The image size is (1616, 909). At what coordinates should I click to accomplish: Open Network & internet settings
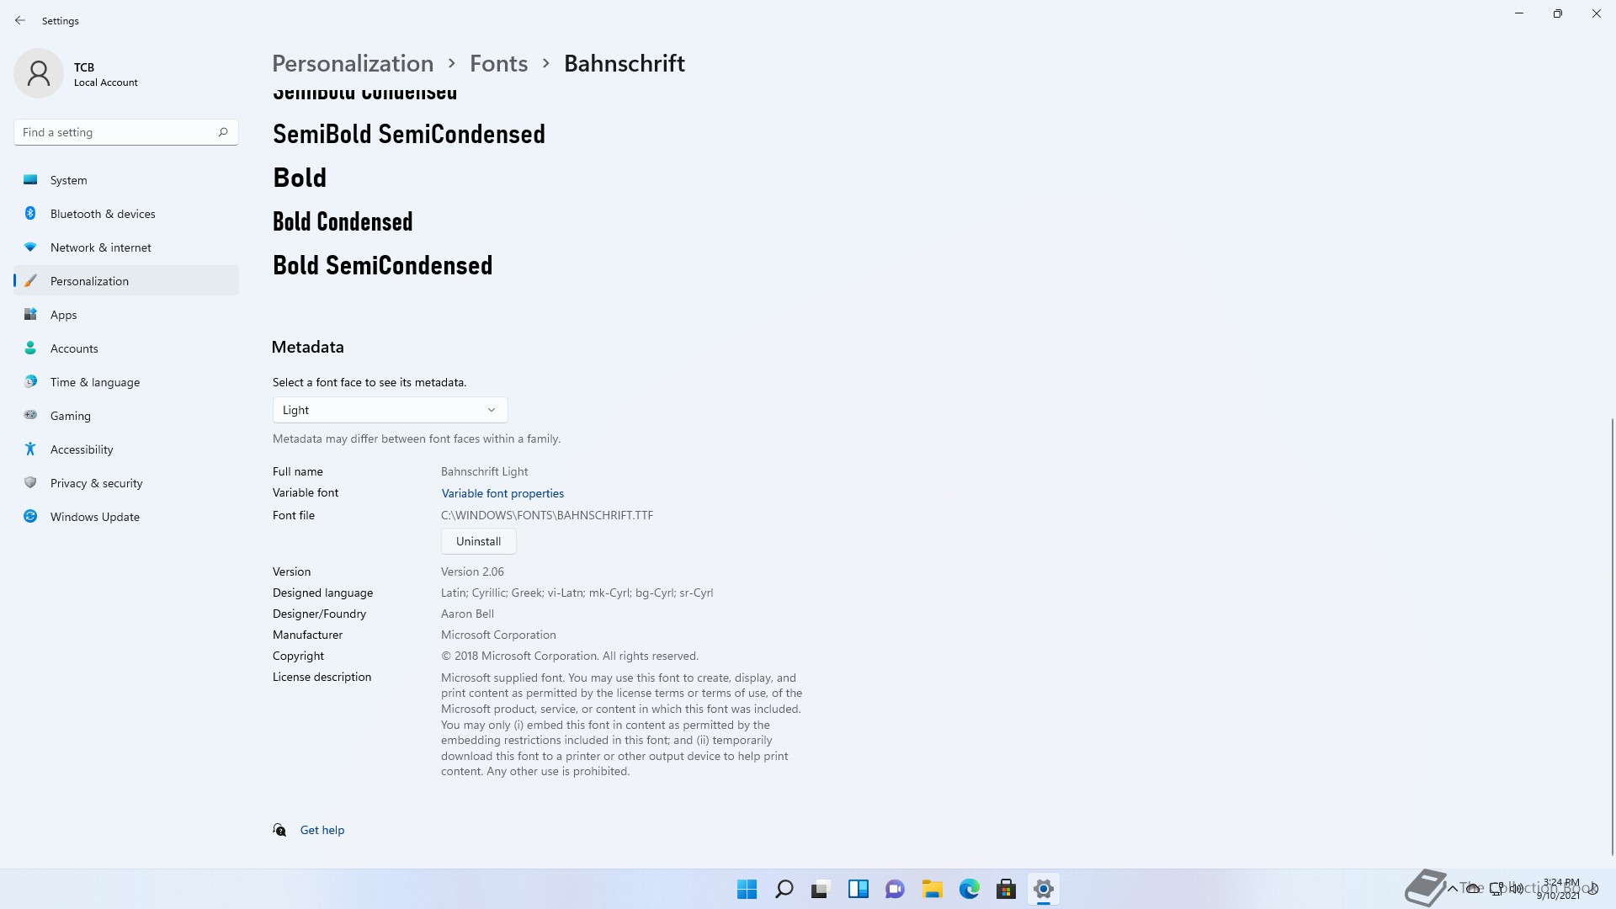coord(126,247)
